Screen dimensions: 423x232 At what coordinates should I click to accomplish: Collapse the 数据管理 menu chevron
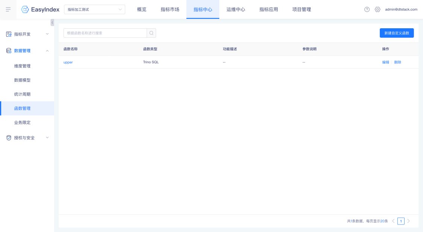click(47, 51)
